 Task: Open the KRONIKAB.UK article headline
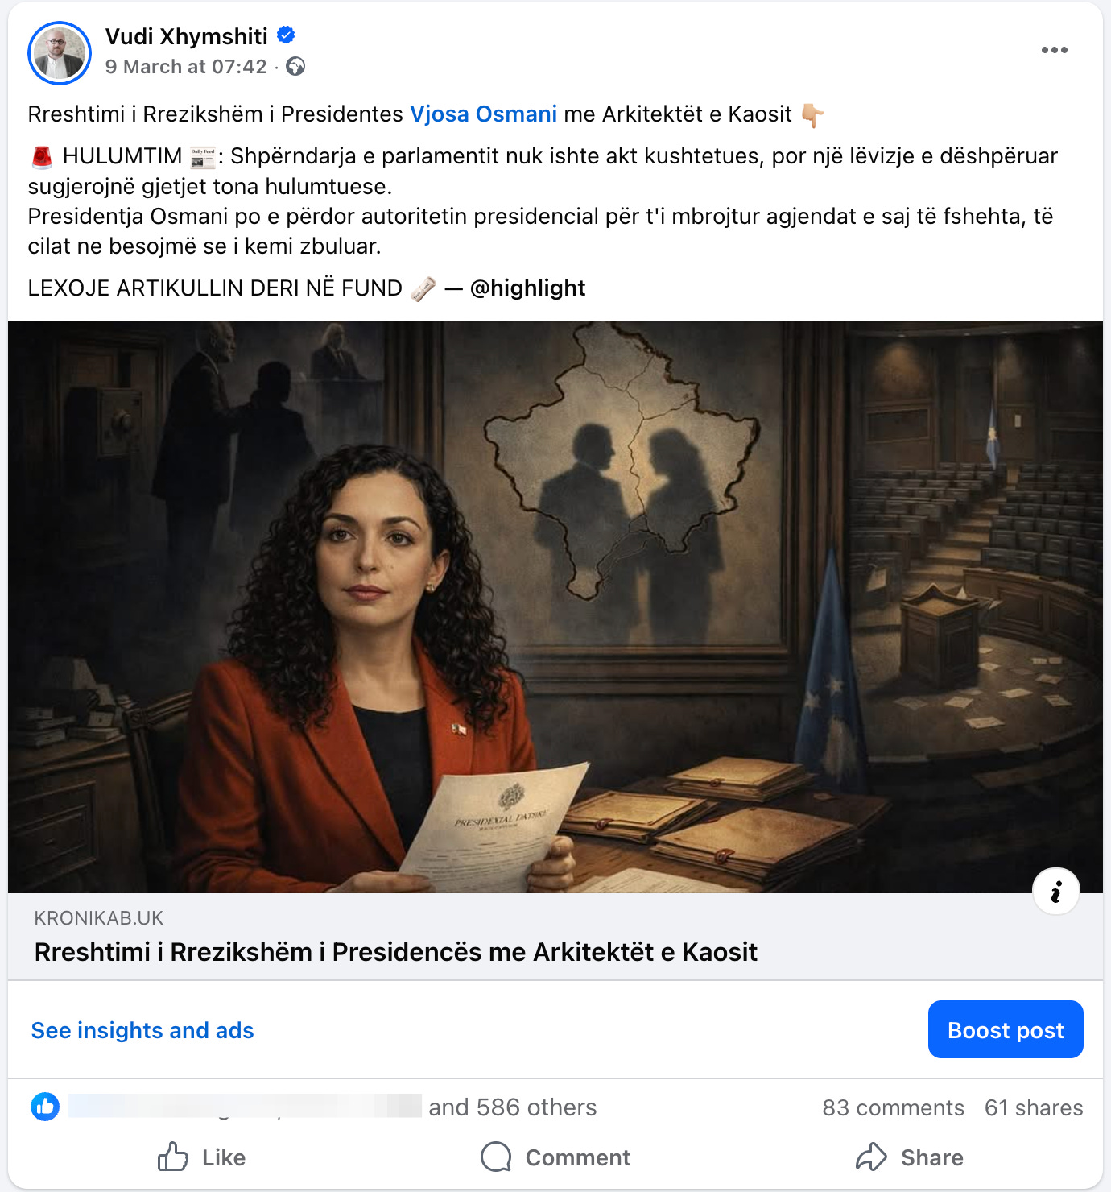click(x=396, y=952)
